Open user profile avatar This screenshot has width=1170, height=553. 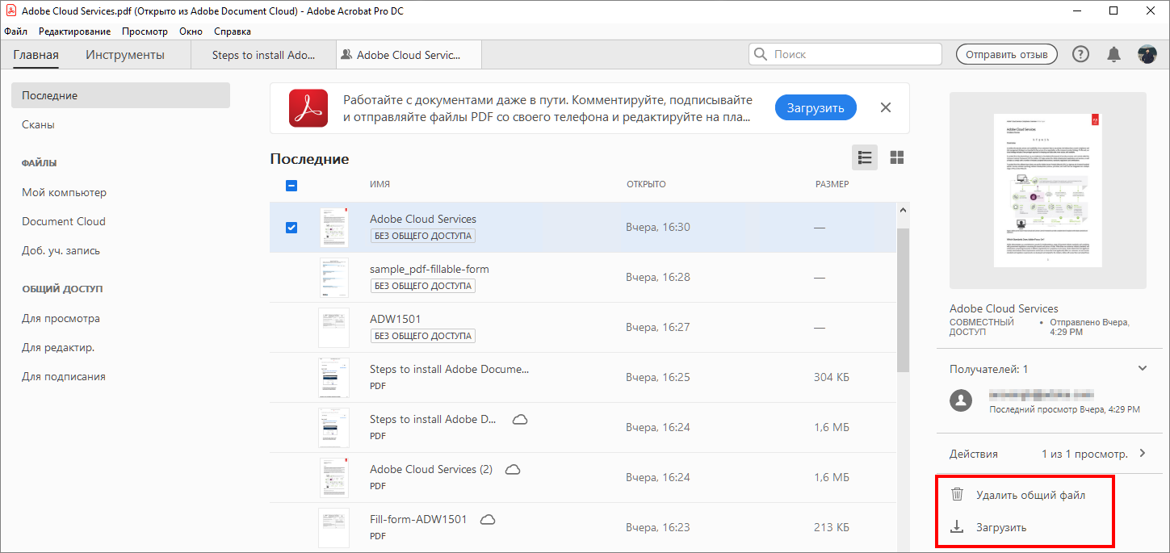1147,54
